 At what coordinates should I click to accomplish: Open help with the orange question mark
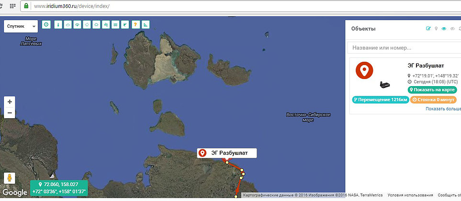135,25
